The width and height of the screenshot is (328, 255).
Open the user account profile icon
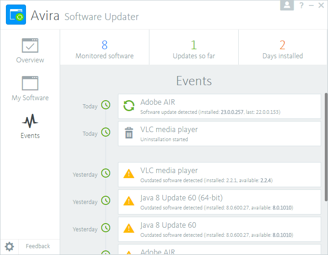[x=287, y=5]
